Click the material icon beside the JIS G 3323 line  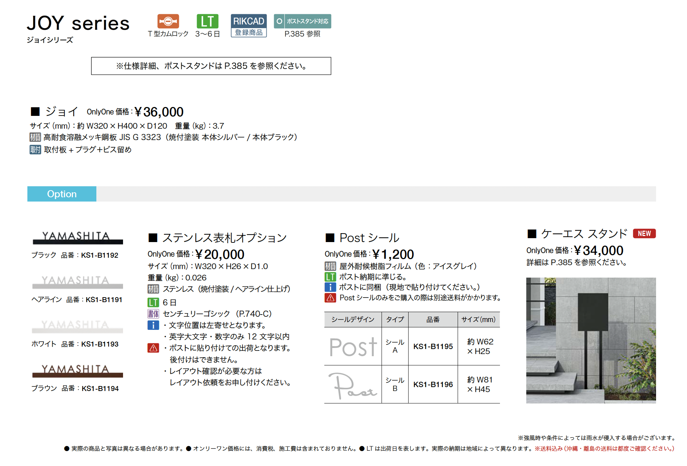click(x=35, y=137)
